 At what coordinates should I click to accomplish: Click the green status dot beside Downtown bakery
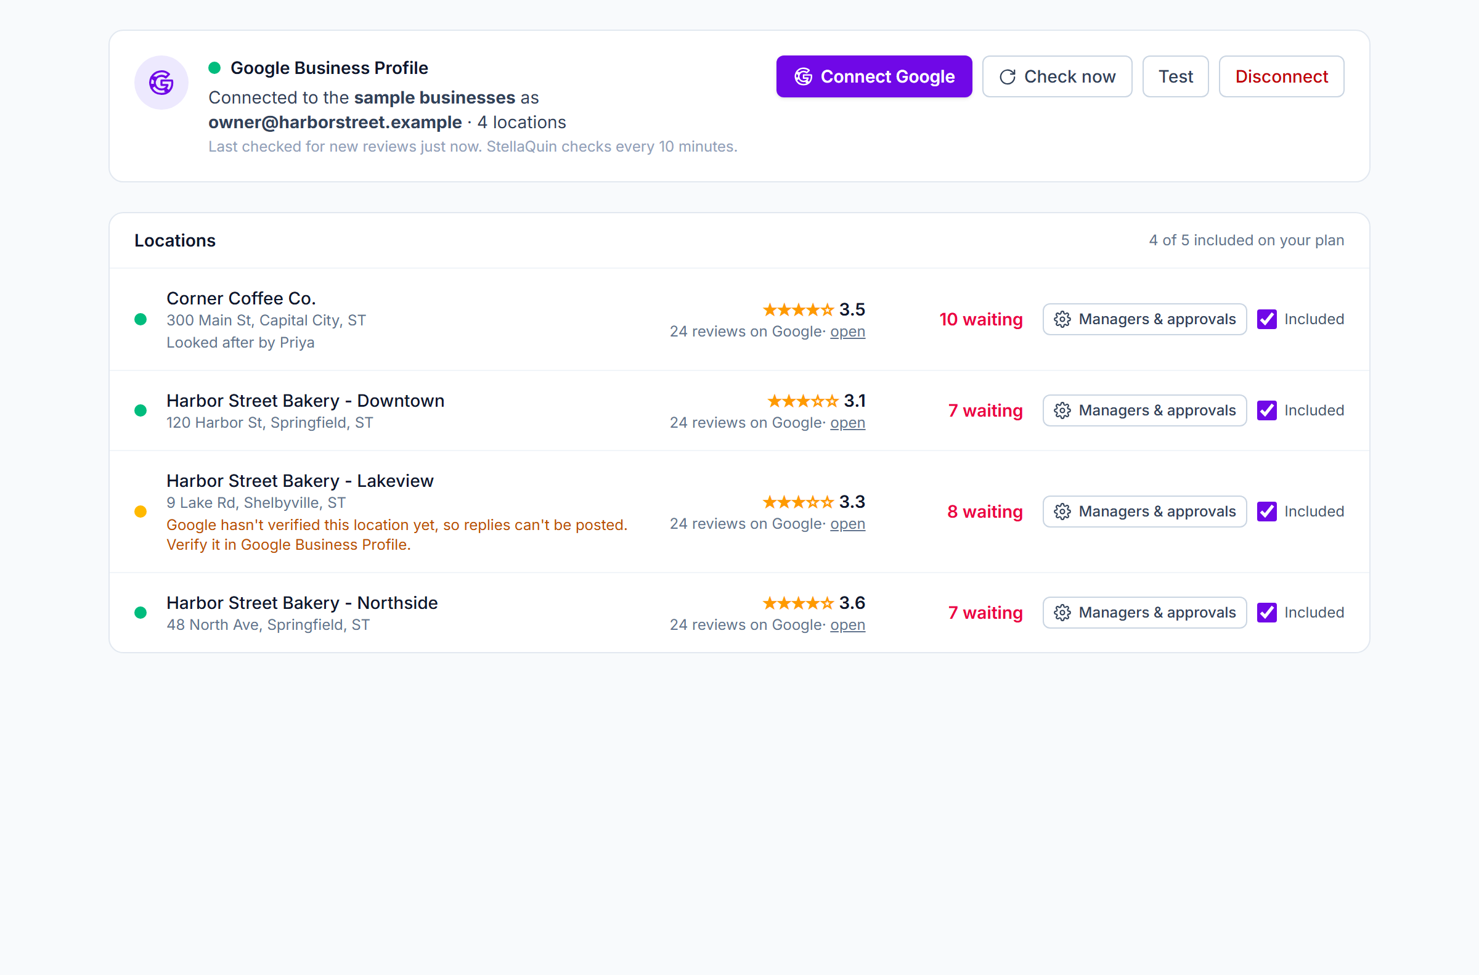click(141, 410)
